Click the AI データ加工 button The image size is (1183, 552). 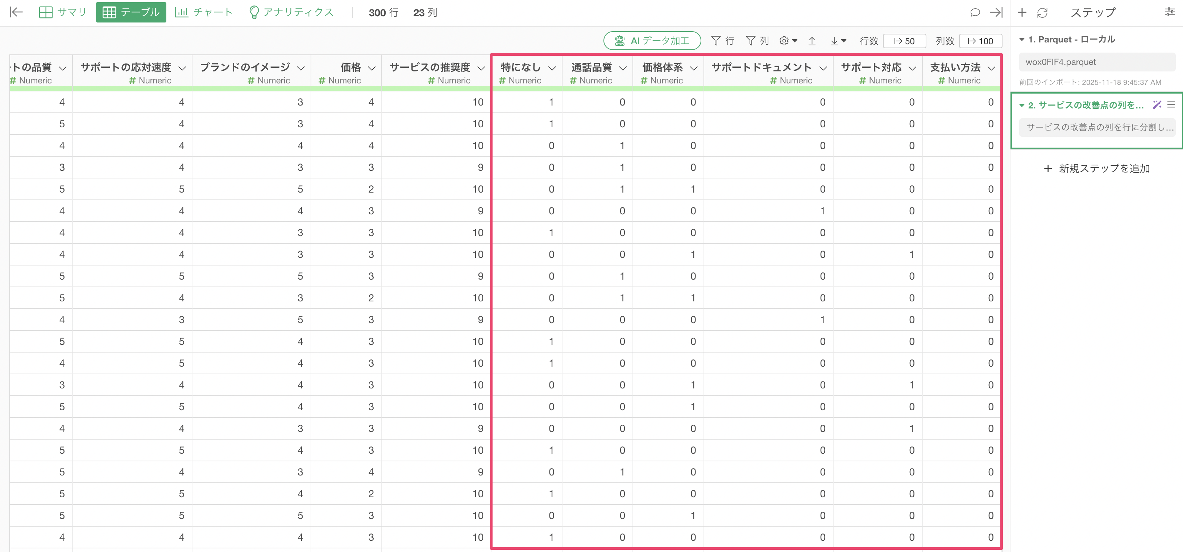click(x=652, y=41)
